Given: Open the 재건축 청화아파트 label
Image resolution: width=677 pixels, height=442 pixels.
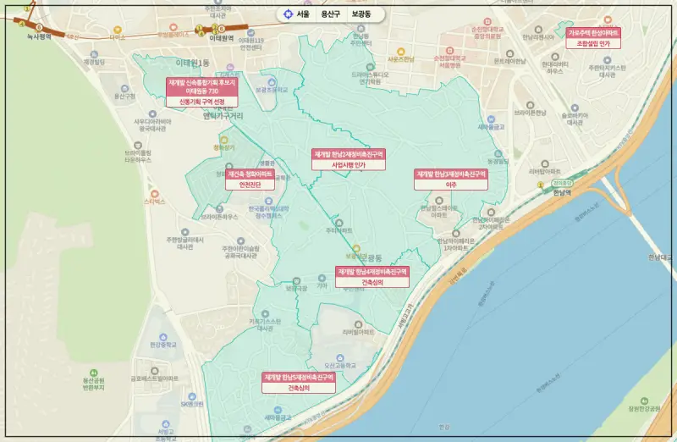Looking at the screenshot, I should [250, 180].
